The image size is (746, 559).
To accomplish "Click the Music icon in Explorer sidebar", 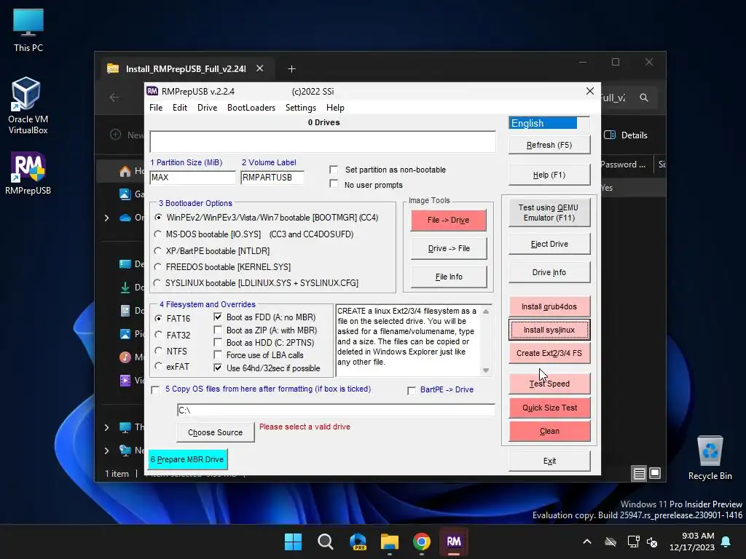I will (125, 357).
